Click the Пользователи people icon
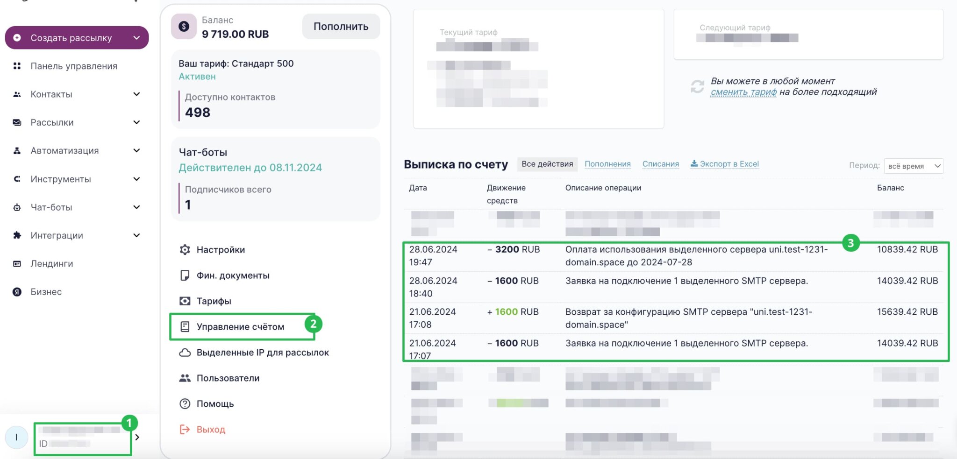 pos(185,378)
